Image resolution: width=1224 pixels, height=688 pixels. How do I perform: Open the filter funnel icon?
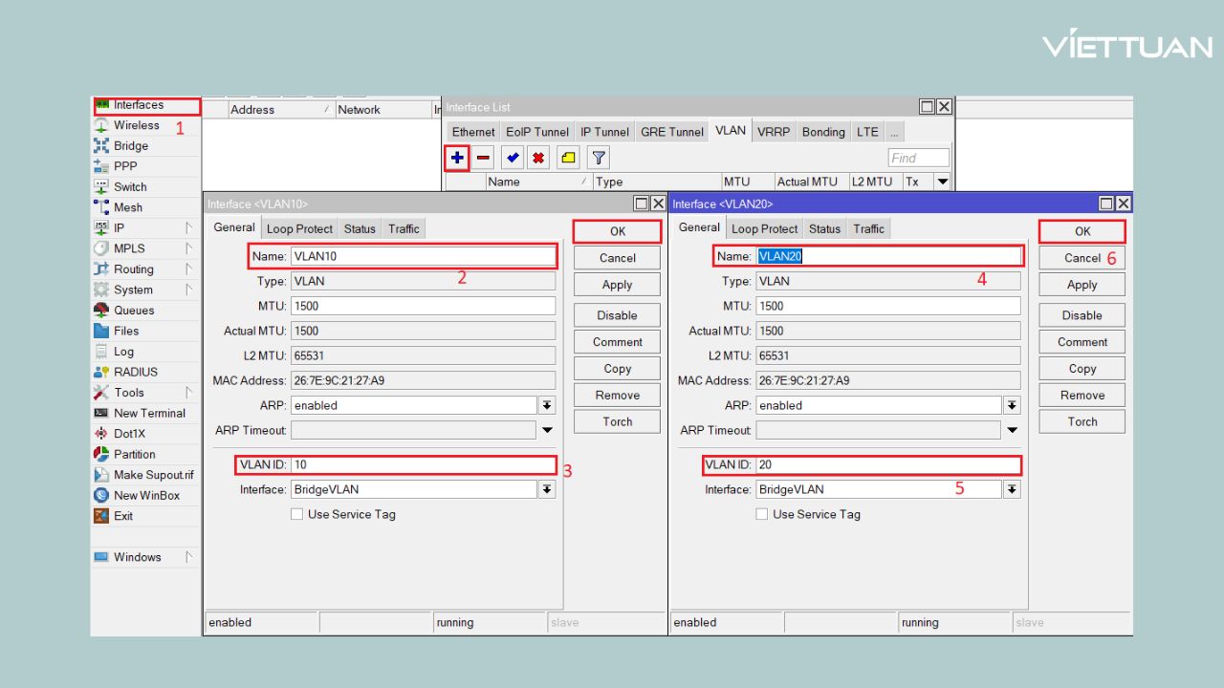(598, 158)
